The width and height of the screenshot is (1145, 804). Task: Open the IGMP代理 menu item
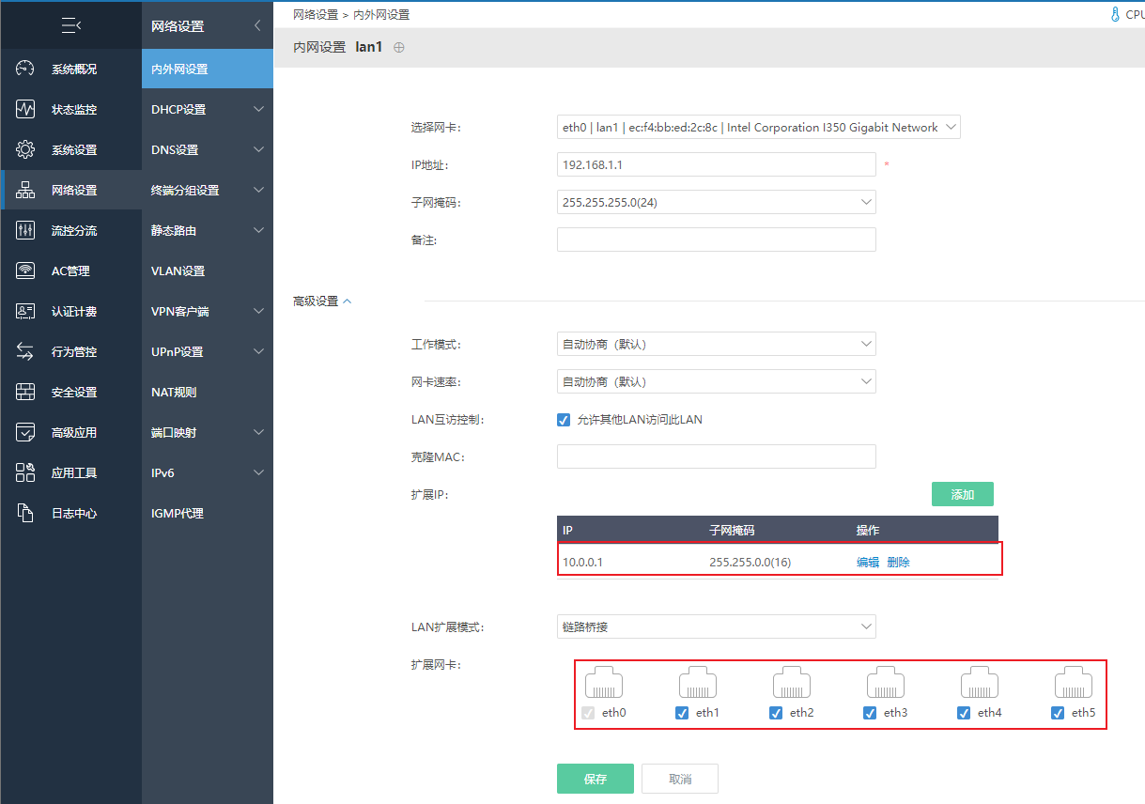[x=208, y=513]
